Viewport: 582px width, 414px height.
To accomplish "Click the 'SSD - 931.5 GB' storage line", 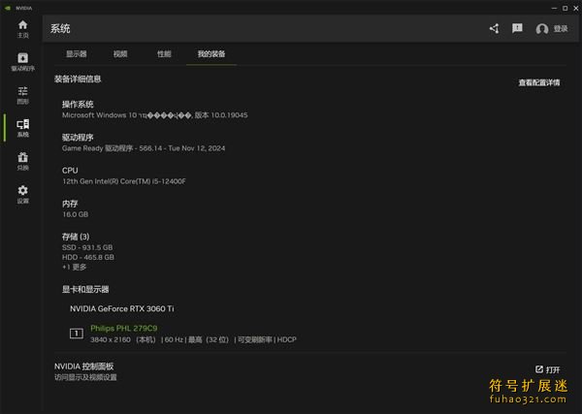I will [87, 247].
